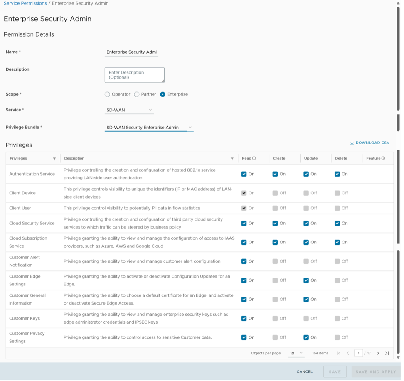The image size is (404, 381).
Task: Toggle Update checkbox for Customer Edge Settings
Action: [x=306, y=280]
